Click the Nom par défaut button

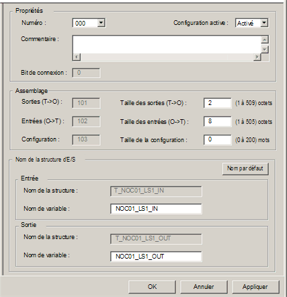245,168
